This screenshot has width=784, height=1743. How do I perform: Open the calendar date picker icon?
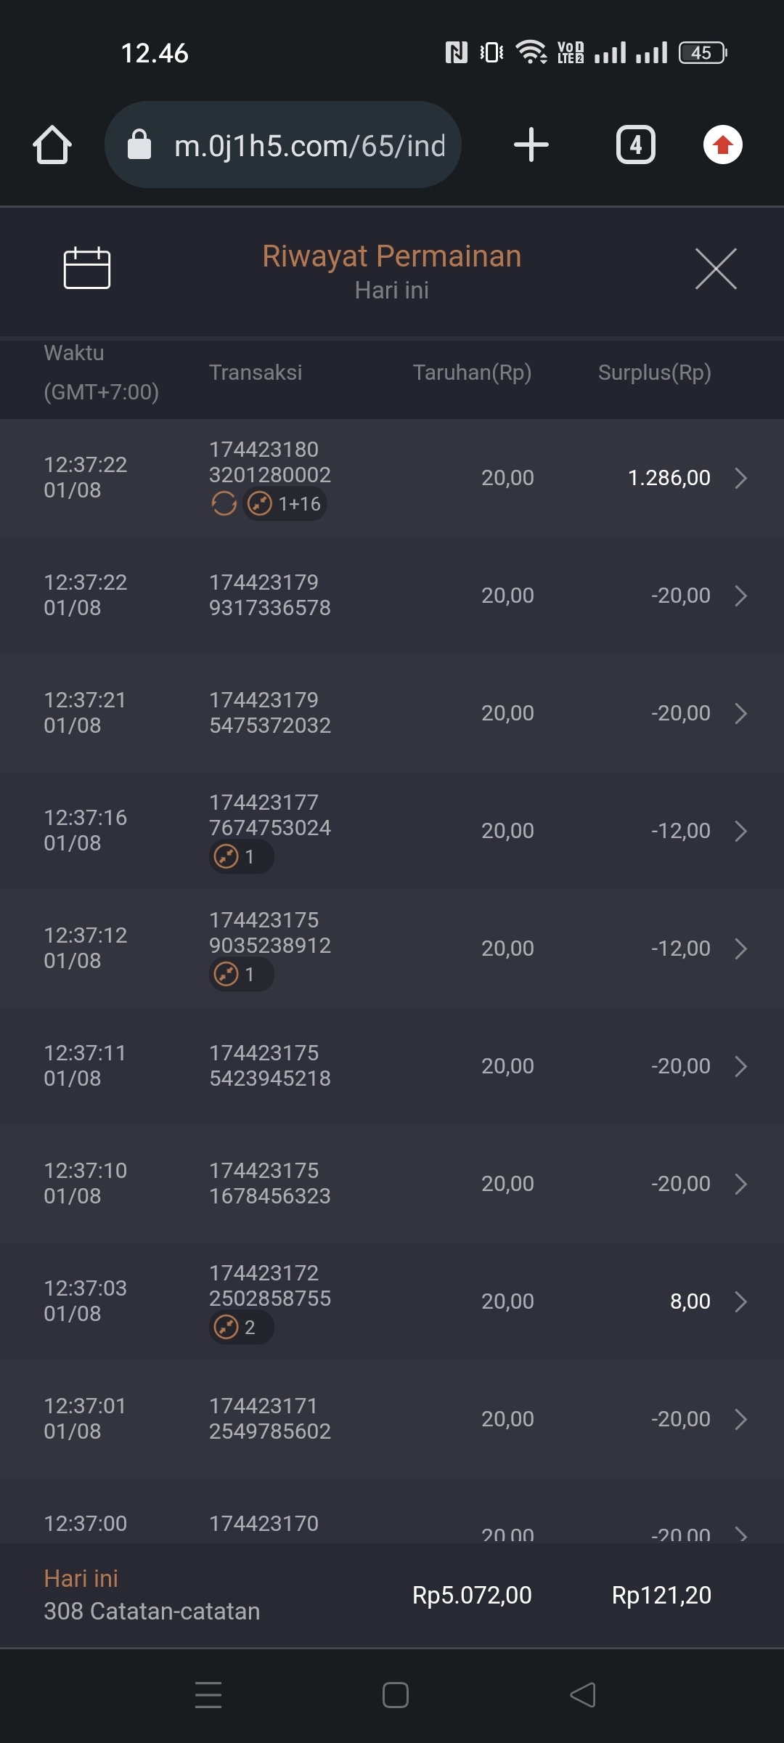[86, 268]
